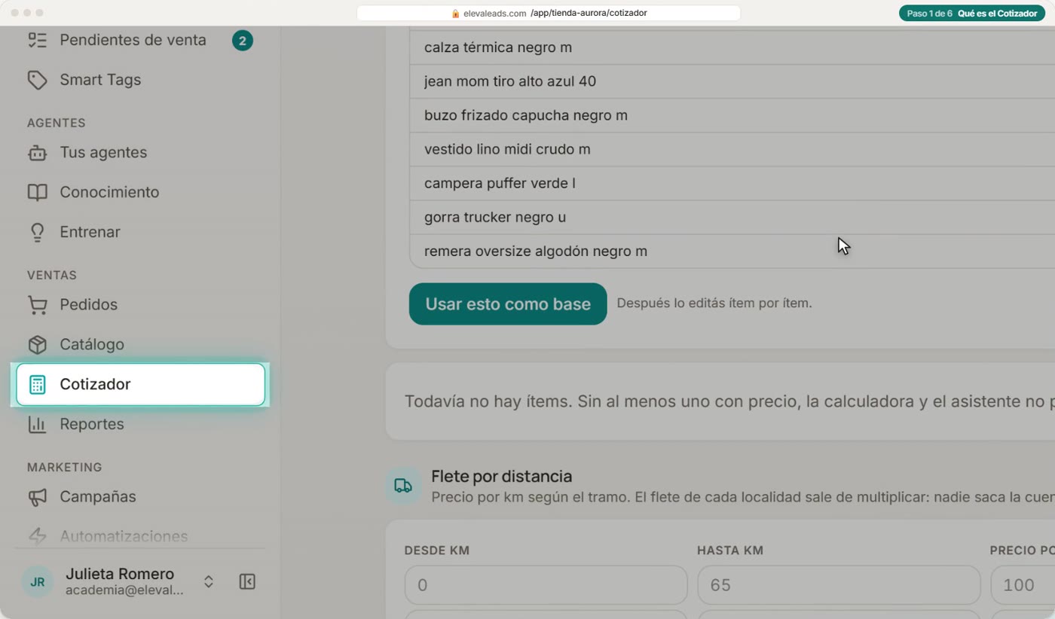Open Reportes bar chart icon
Screen dimensions: 1055x619
(x=37, y=424)
